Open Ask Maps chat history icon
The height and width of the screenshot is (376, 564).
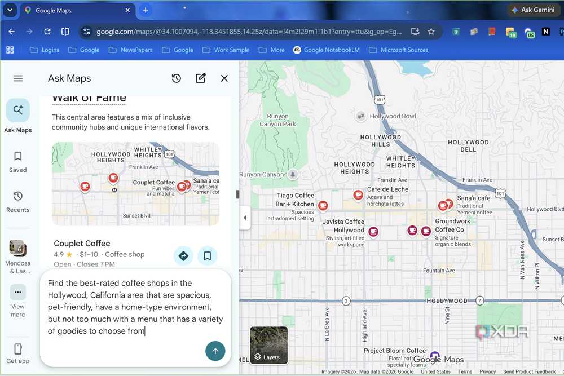[x=176, y=78]
